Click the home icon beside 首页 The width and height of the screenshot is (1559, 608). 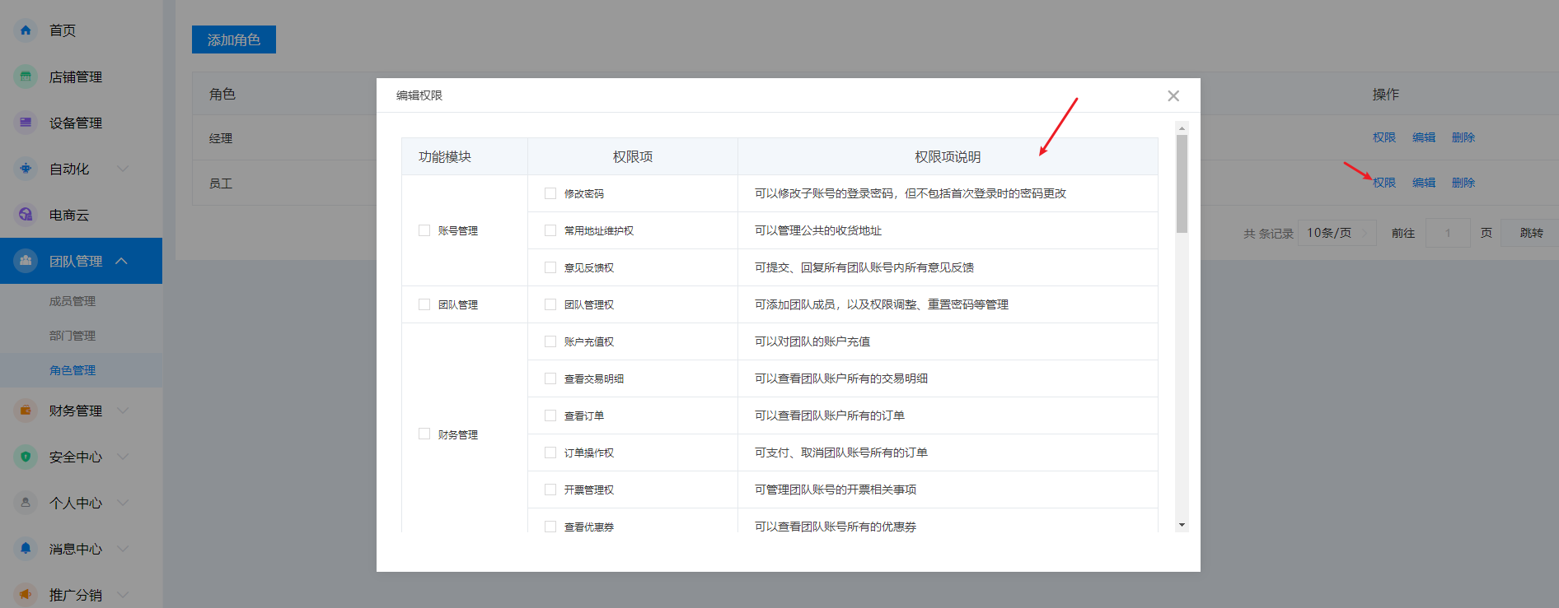26,30
